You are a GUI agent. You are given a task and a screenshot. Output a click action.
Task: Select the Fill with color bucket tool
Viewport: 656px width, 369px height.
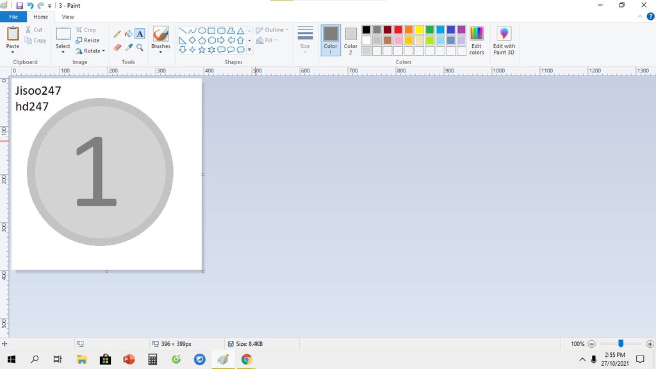coord(128,34)
